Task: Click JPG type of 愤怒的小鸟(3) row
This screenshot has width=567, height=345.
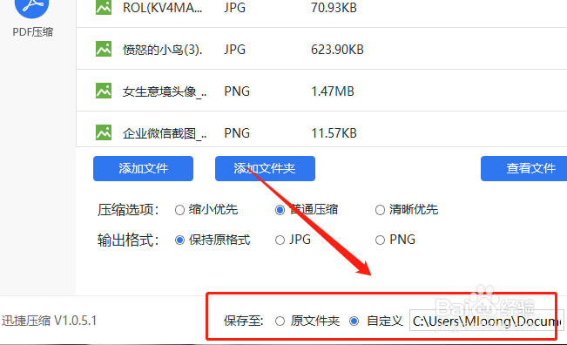Action: click(x=234, y=50)
